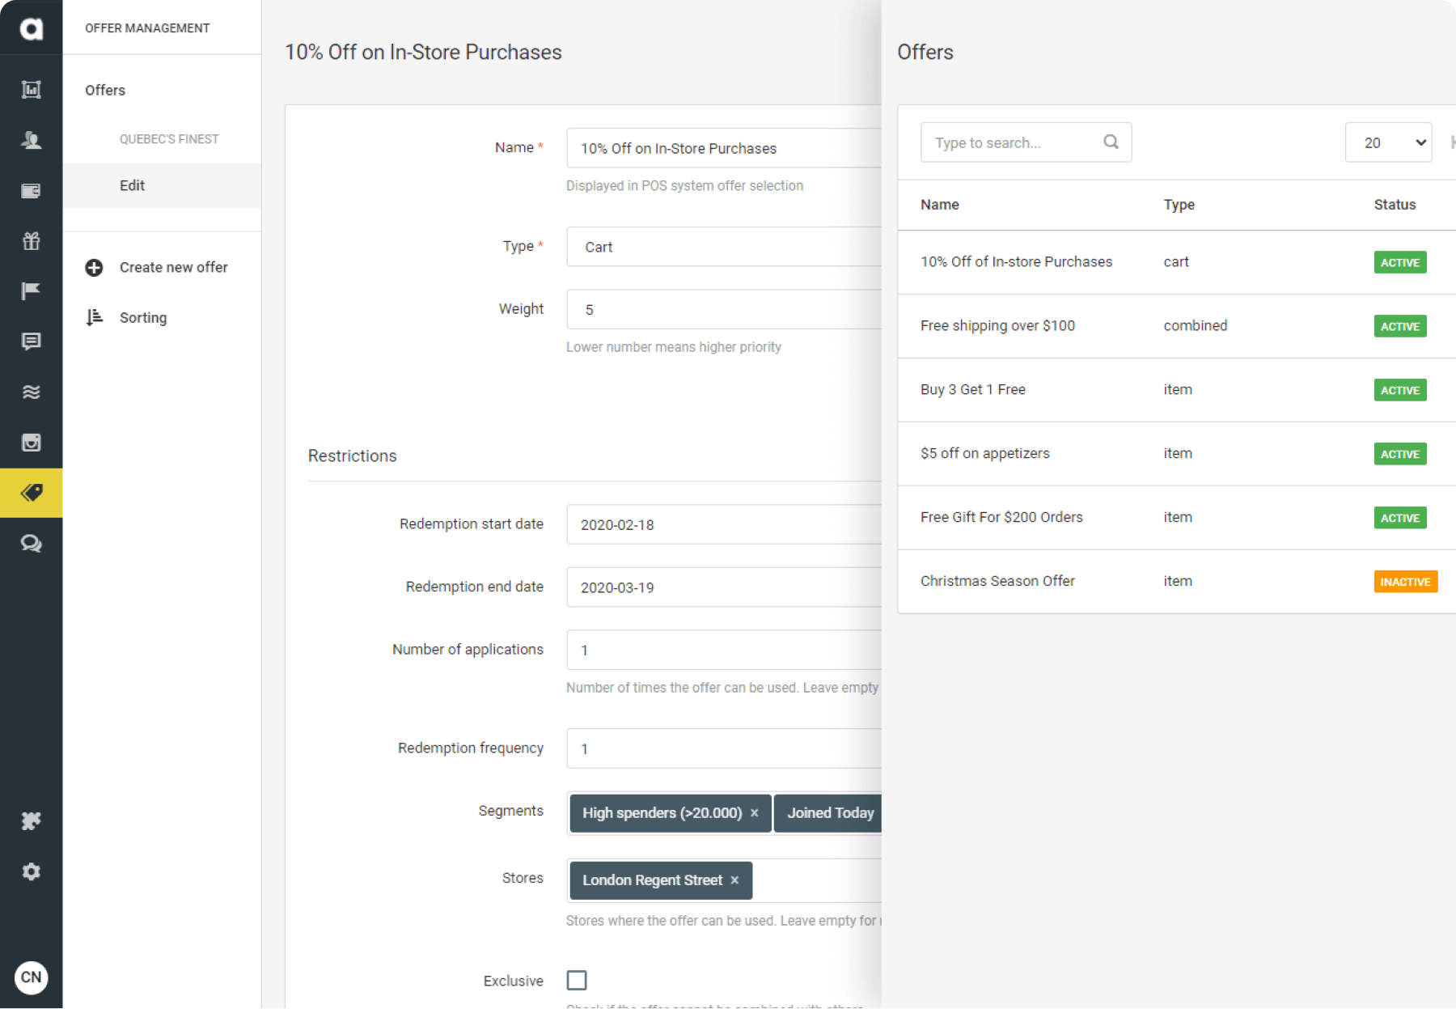Click the plus icon beside Create new offer

click(x=94, y=268)
